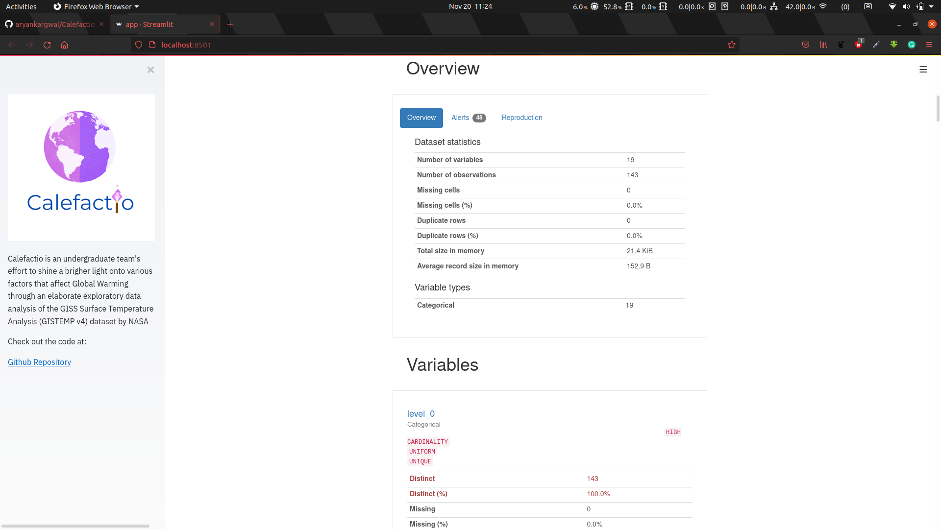Open a new browser tab
Viewport: 941px width, 529px height.
click(x=230, y=24)
